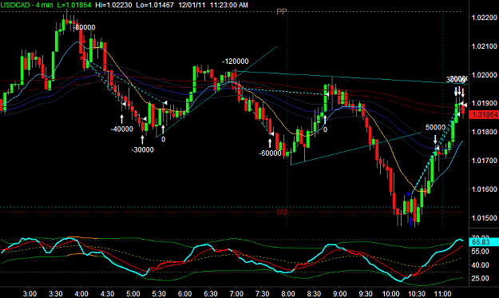
Task: Click the -120000 trade size annotation
Action: tap(236, 62)
